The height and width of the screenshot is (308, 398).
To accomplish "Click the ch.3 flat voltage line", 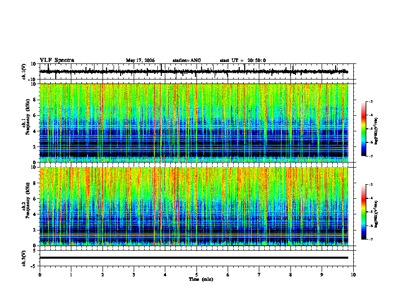I will (193, 258).
